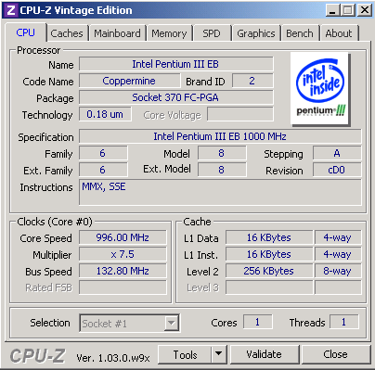The image size is (375, 370).
Task: Click the Model value '8'
Action: 222,153
